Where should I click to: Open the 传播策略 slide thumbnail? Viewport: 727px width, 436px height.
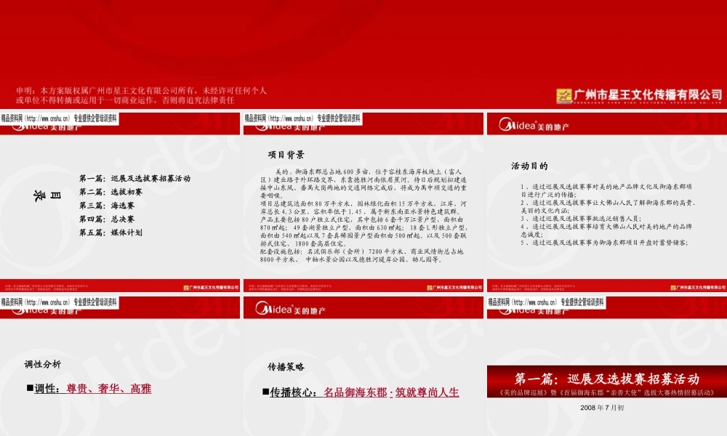363,366
